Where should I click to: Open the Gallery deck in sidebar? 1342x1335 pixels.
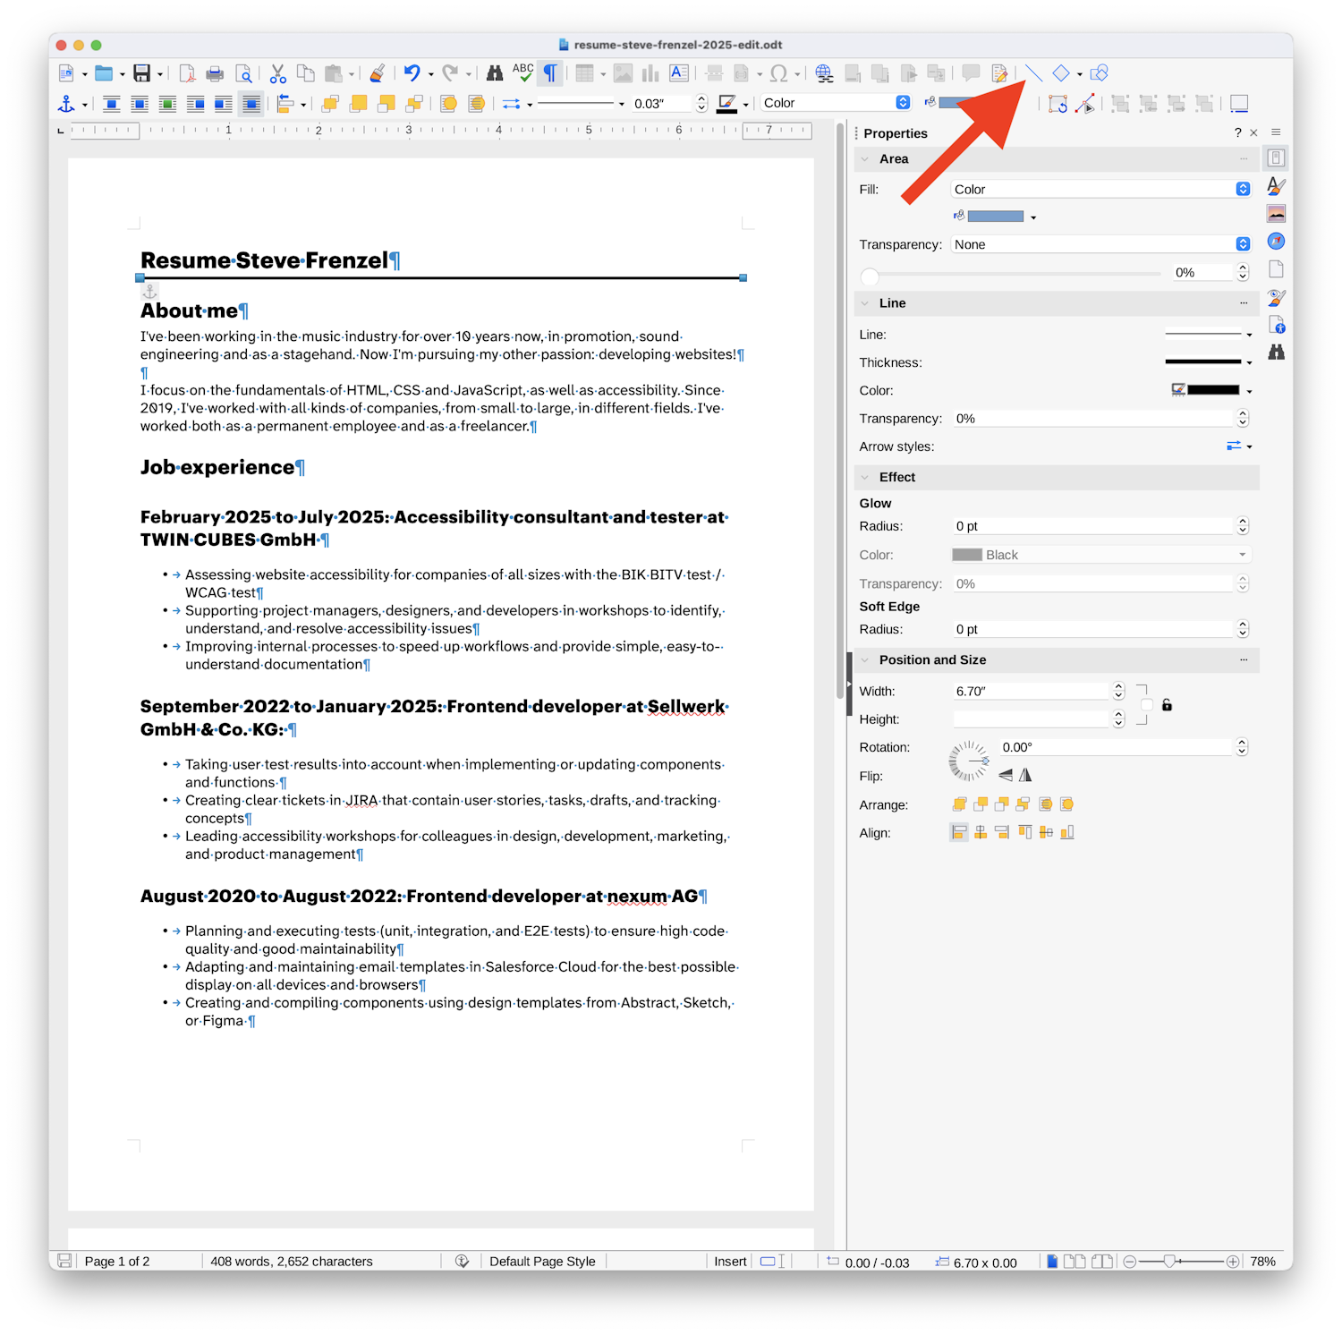pos(1276,214)
